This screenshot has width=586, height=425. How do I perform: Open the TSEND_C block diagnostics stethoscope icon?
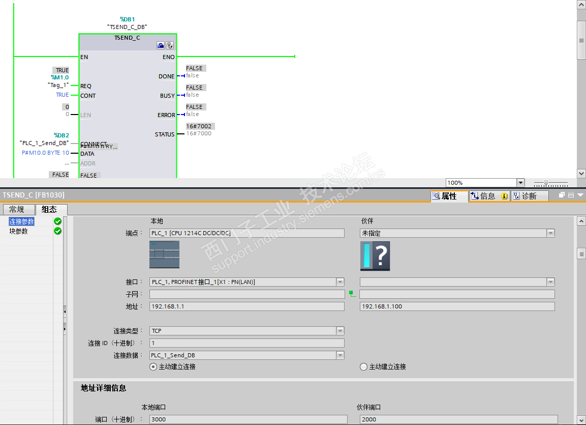tap(170, 46)
